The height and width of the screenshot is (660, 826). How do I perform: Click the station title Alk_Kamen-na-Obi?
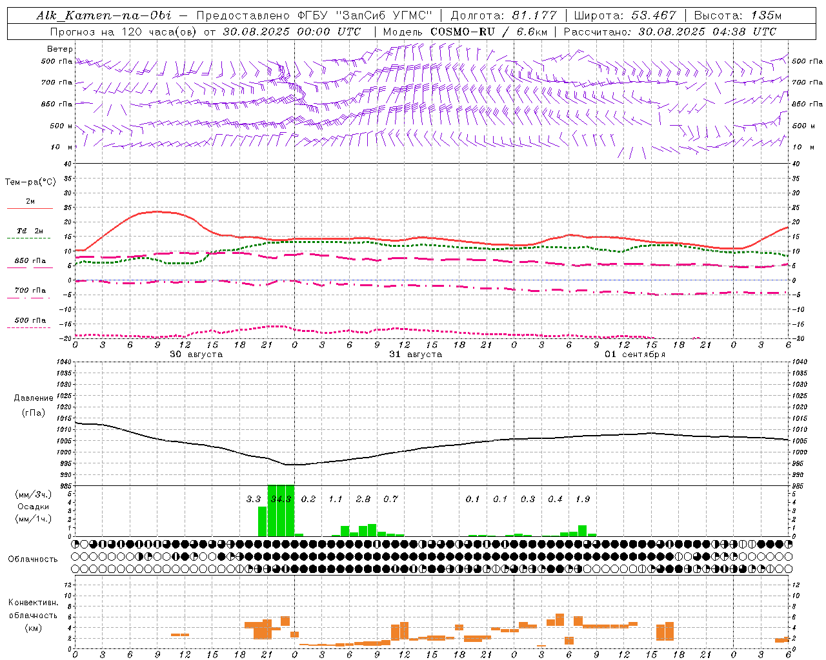pos(104,15)
